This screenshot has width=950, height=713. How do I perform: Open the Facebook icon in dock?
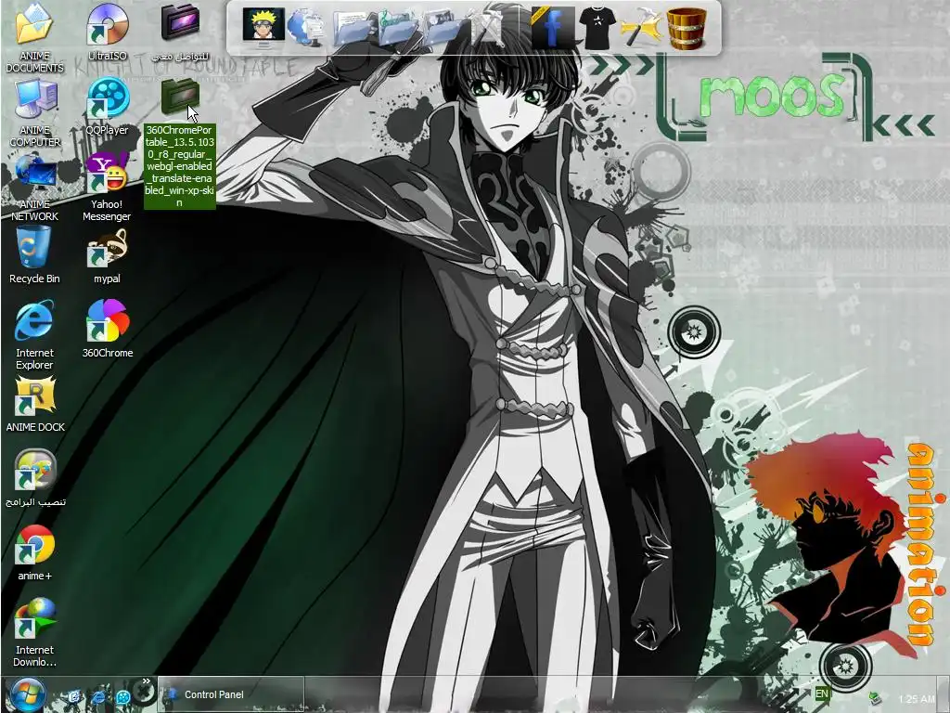point(553,28)
